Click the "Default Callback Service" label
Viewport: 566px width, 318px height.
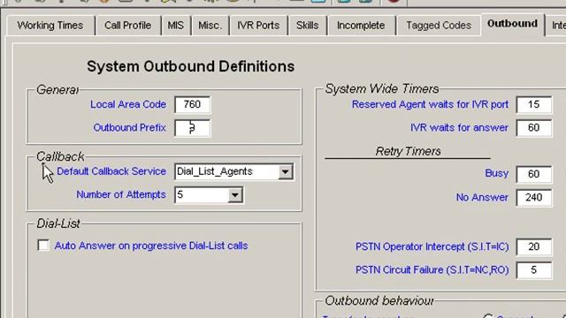(111, 171)
